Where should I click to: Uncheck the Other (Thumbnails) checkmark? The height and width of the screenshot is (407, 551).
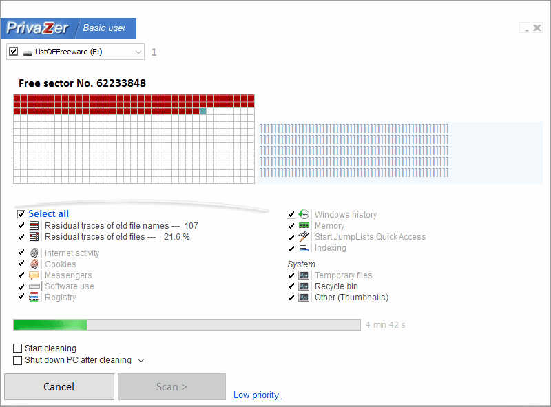pos(291,297)
